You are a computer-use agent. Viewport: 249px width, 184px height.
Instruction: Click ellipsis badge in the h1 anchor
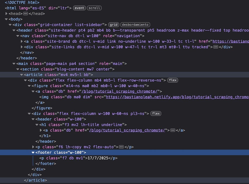[173, 130]
